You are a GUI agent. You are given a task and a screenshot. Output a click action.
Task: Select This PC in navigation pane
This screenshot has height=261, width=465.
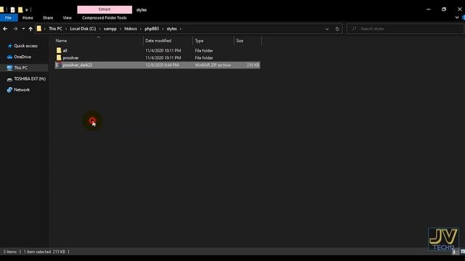coord(21,67)
